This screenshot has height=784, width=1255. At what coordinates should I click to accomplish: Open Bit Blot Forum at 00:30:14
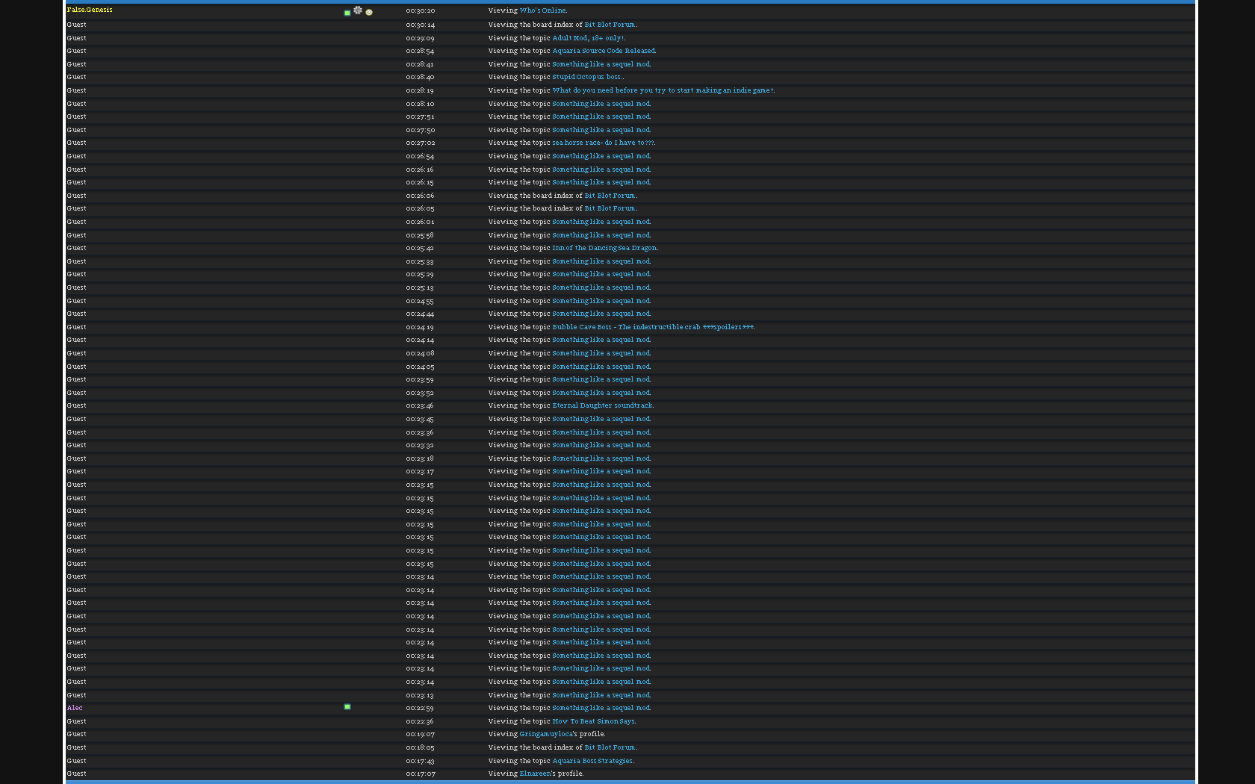coord(610,25)
